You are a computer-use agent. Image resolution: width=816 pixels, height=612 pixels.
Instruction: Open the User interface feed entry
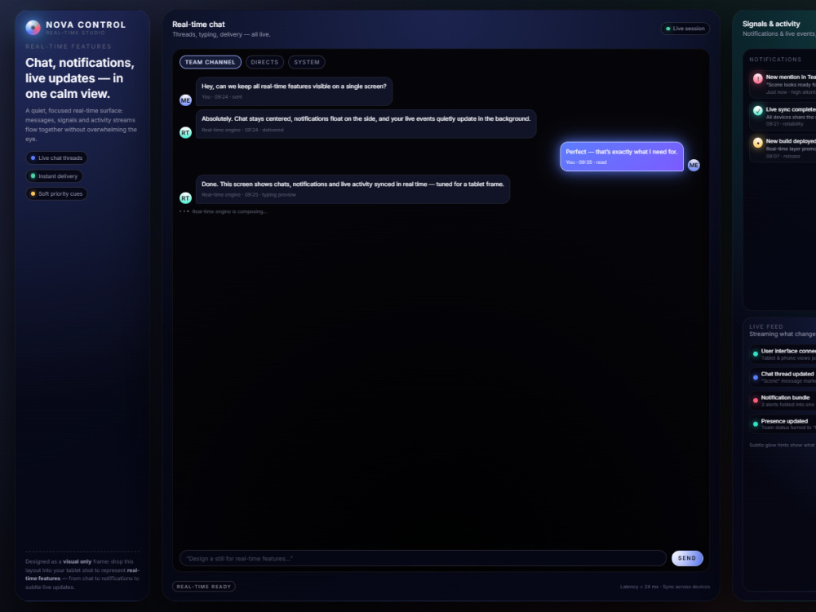click(783, 354)
